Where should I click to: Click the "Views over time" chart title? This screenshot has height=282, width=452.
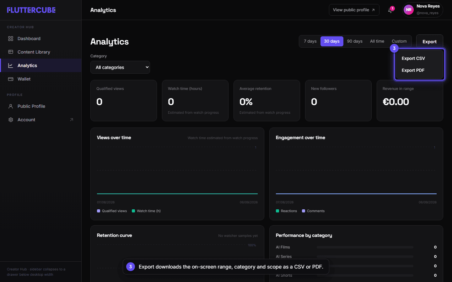point(114,138)
